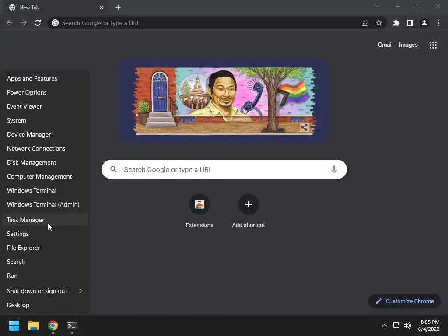
Task: Launch Computer Management
Action: coord(45,176)
